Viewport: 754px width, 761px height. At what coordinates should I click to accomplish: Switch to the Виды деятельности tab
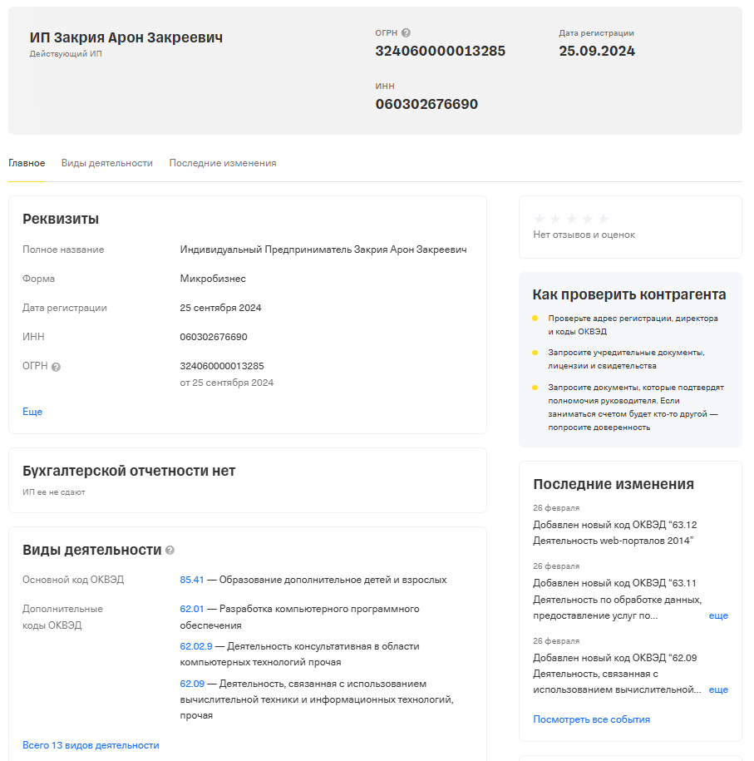[x=106, y=163]
